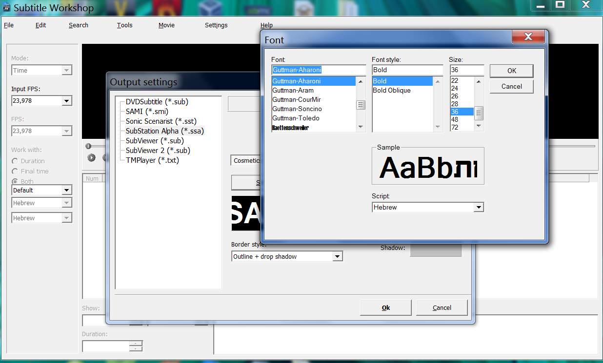Viewport: 603px width, 363px height.
Task: Select the Guttman-CourMir font
Action: point(314,100)
